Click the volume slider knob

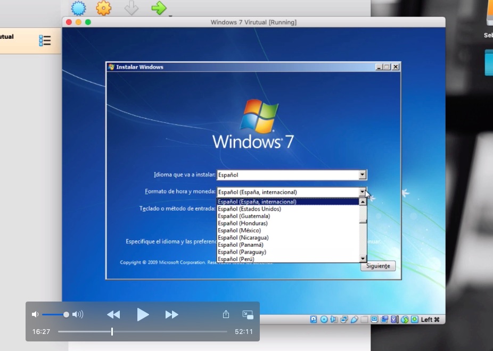pyautogui.click(x=66, y=314)
